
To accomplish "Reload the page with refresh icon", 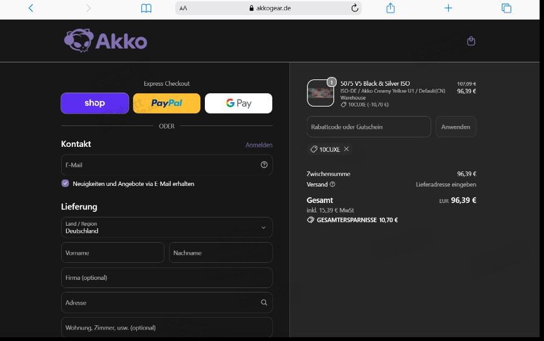I will tap(354, 8).
